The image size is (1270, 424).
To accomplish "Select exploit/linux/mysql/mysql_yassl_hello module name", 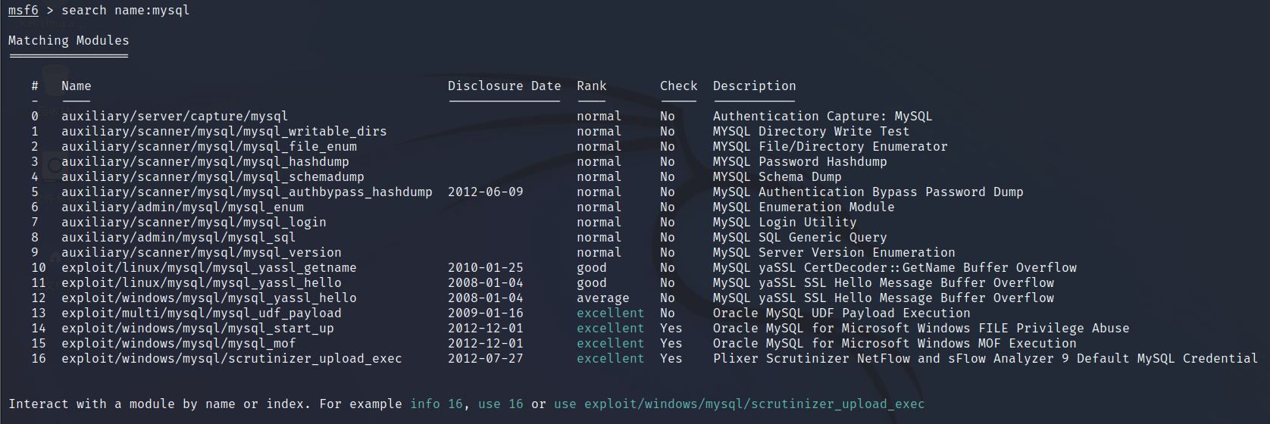I will click(202, 283).
